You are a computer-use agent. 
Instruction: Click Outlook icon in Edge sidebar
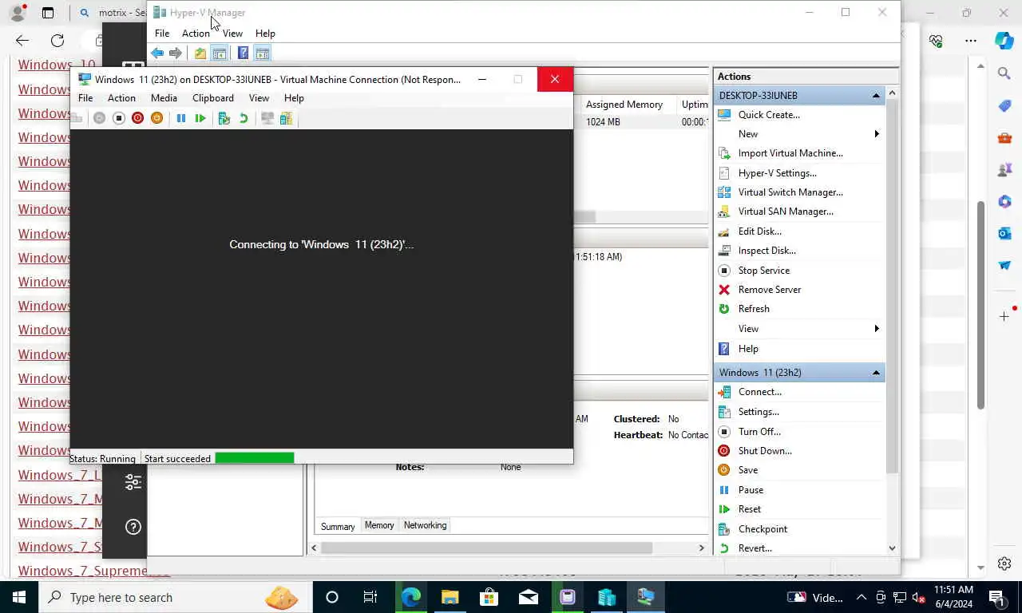click(x=1004, y=233)
